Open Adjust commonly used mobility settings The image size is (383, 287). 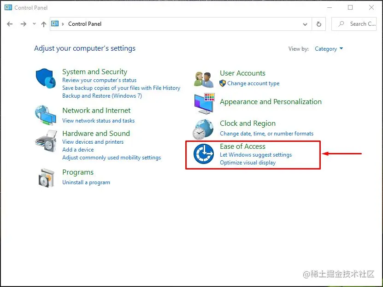tap(112, 158)
